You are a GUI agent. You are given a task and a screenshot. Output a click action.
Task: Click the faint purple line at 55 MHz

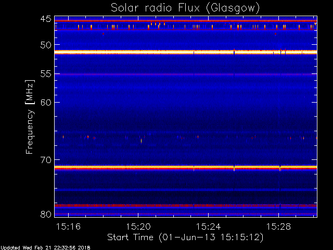(156, 74)
